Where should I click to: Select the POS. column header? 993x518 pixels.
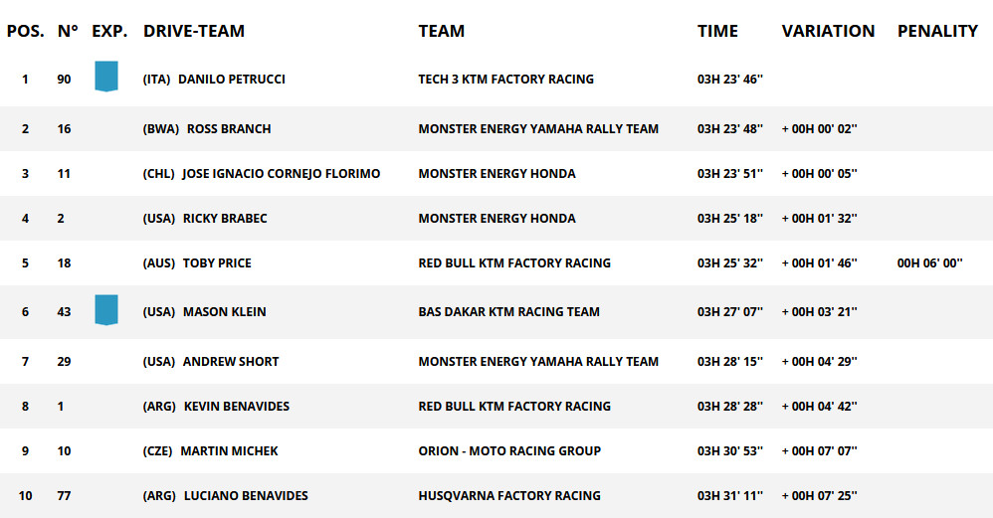(25, 31)
